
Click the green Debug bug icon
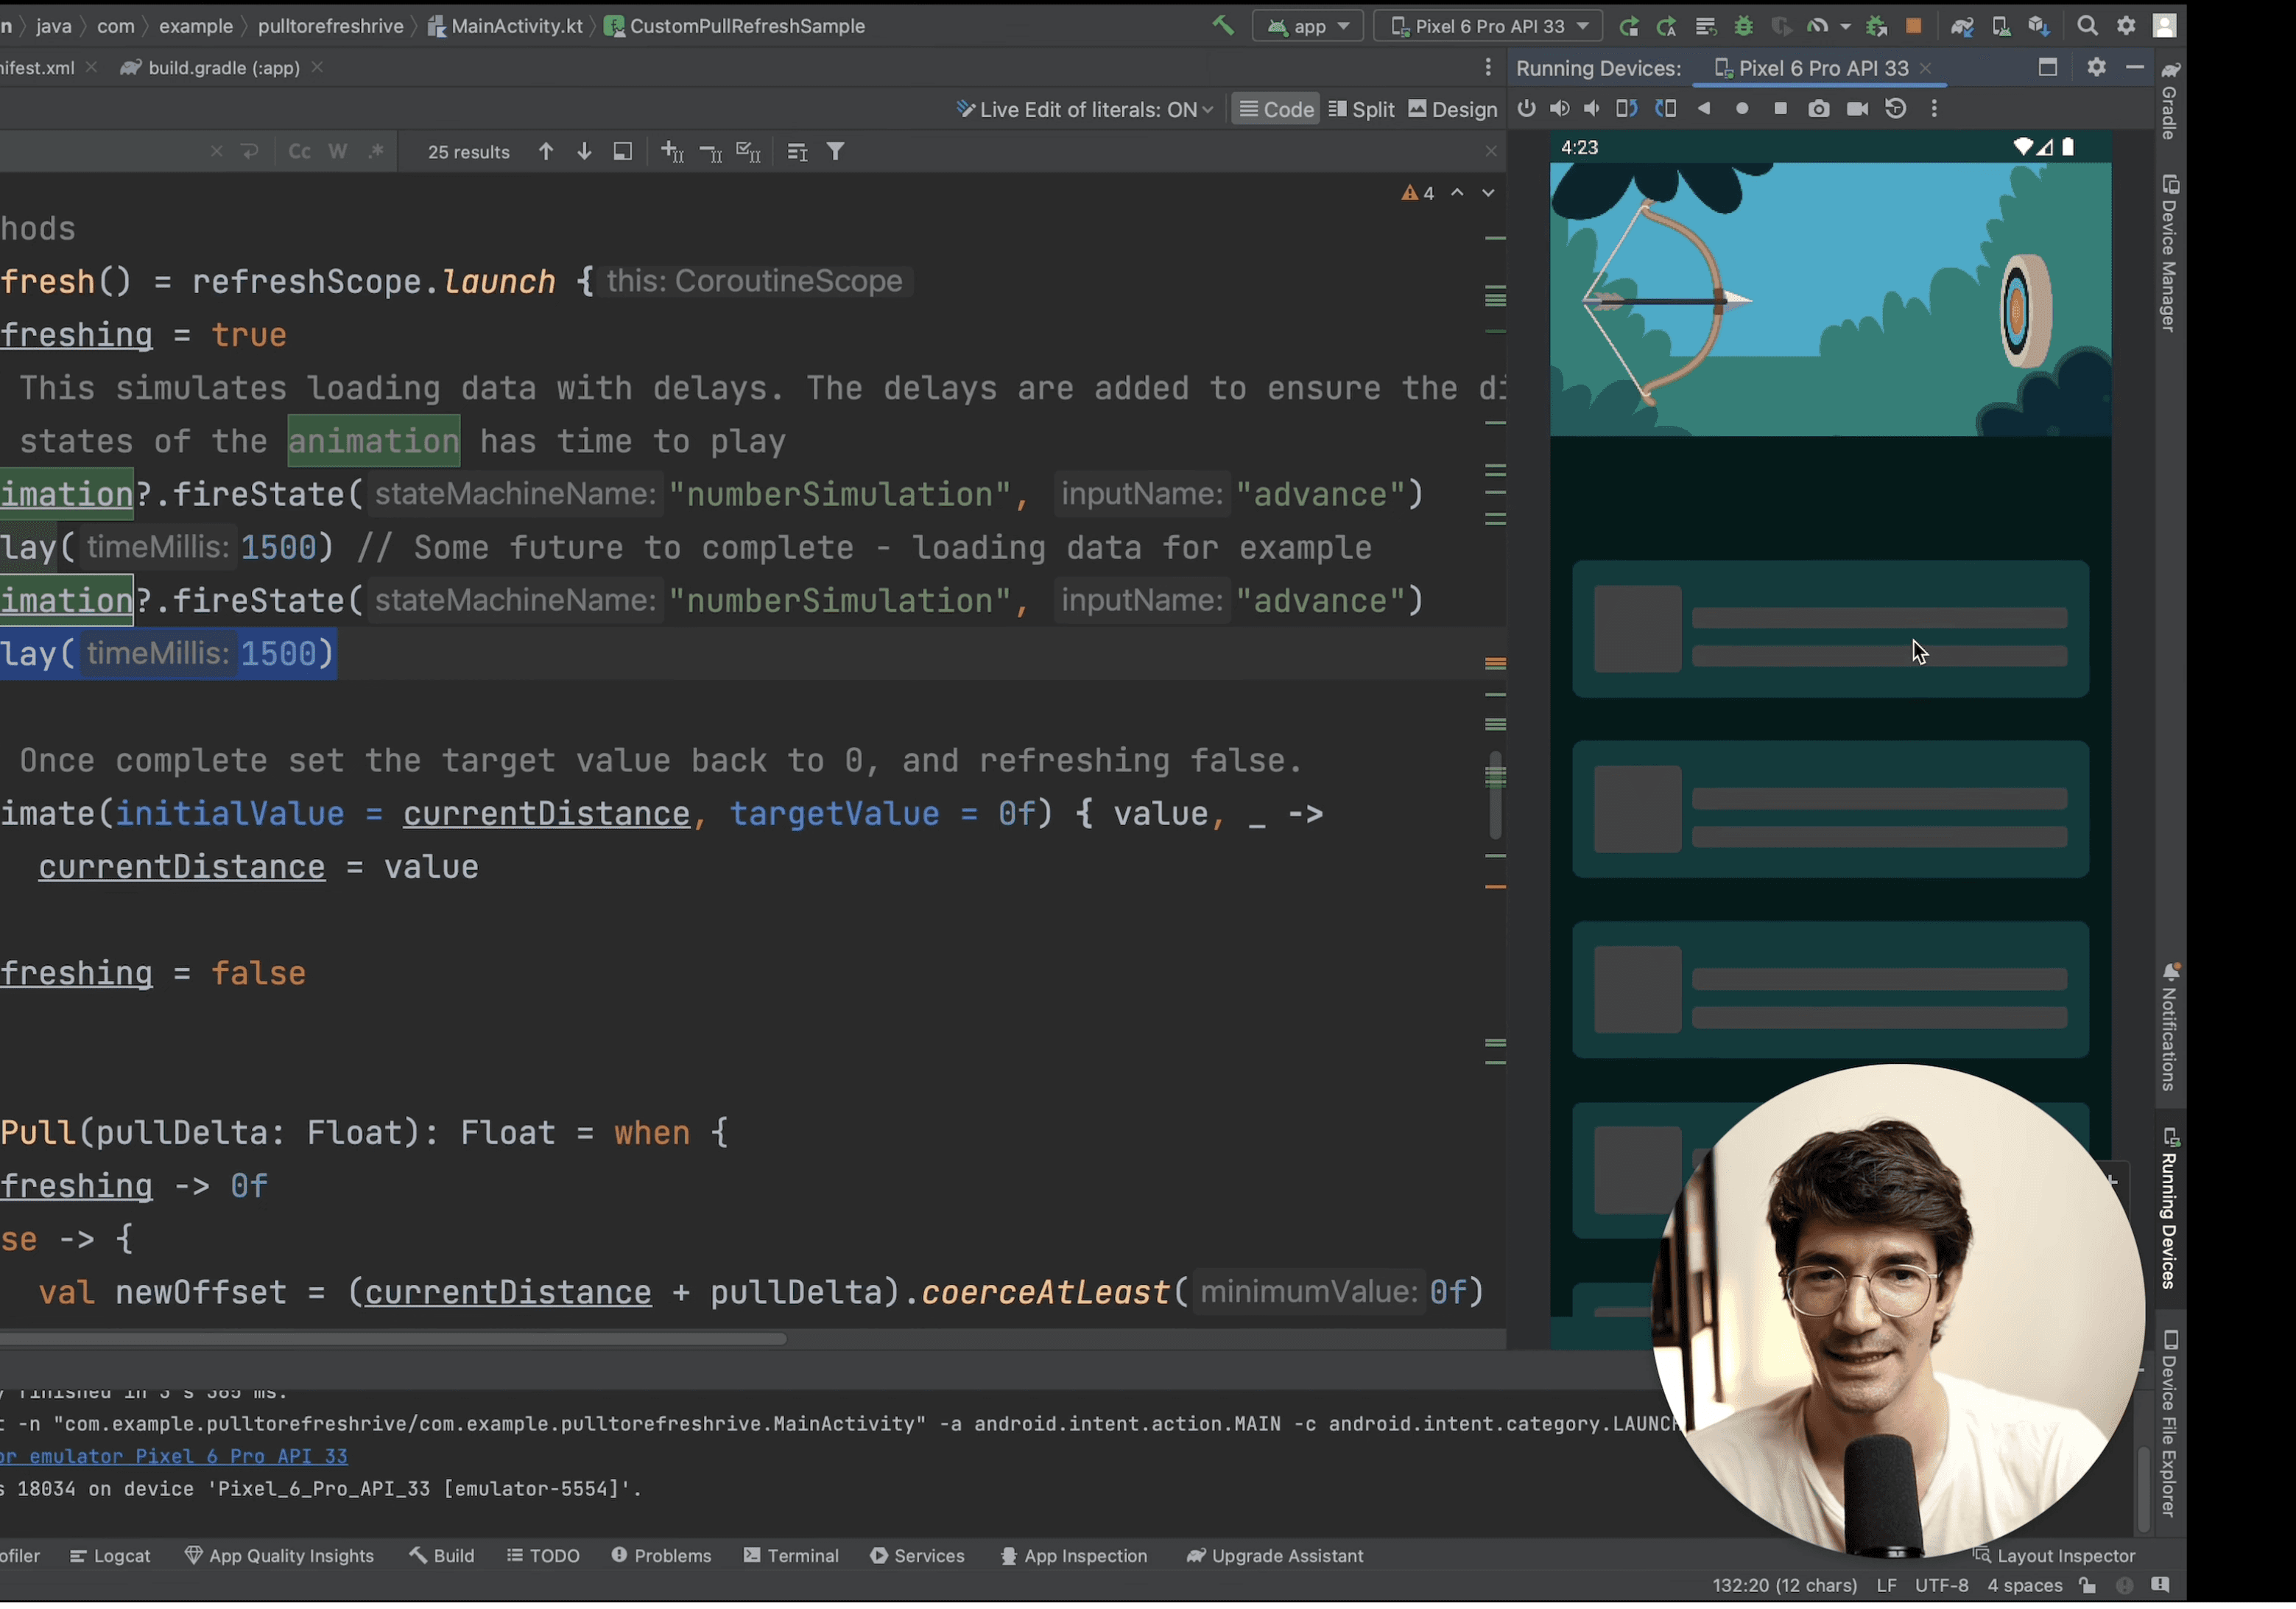click(x=1744, y=26)
